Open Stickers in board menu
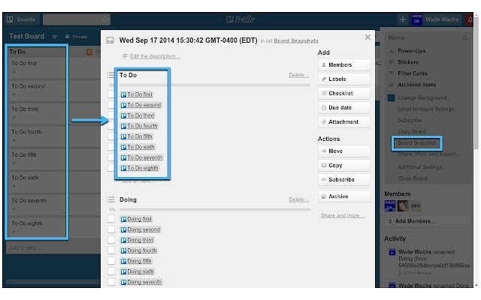 coord(408,62)
